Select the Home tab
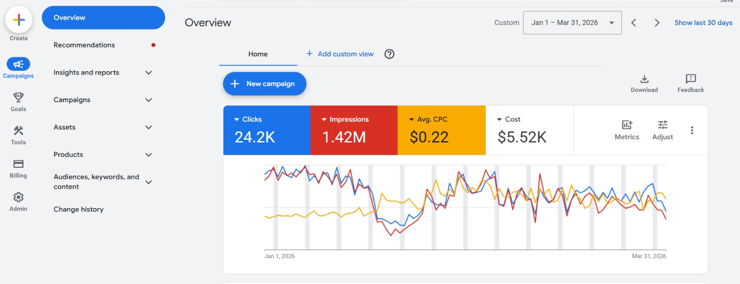This screenshot has width=740, height=284. 258,54
